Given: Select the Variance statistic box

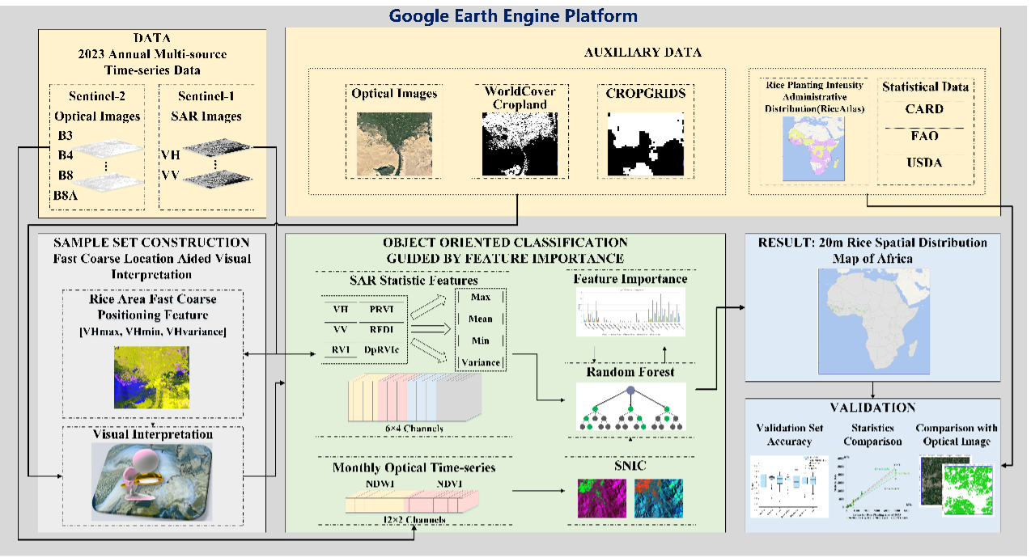Looking at the screenshot, I should [481, 362].
